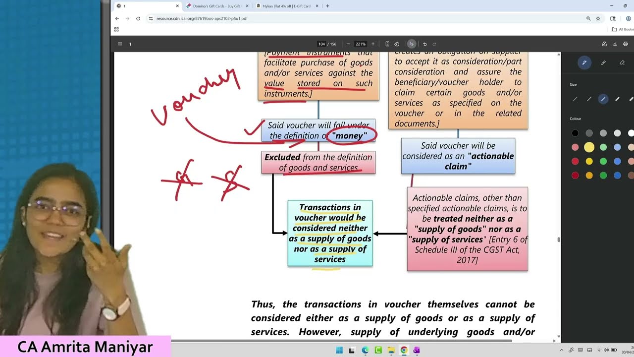634x357 pixels.
Task: Select the pen drawing tool
Action: [584, 63]
